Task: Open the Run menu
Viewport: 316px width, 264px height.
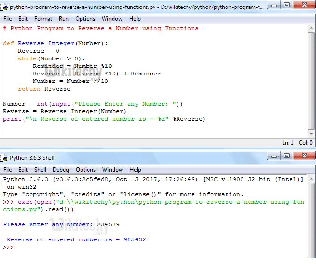Action: 64,19
